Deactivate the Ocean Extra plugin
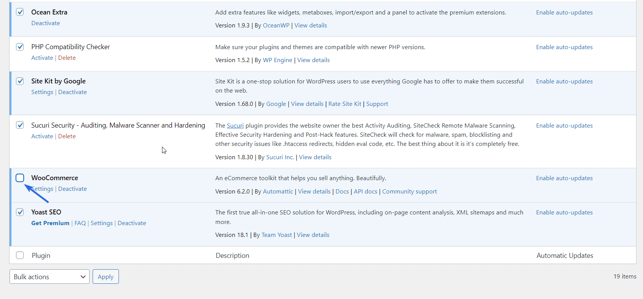Viewport: 643px width, 299px height. pos(45,23)
